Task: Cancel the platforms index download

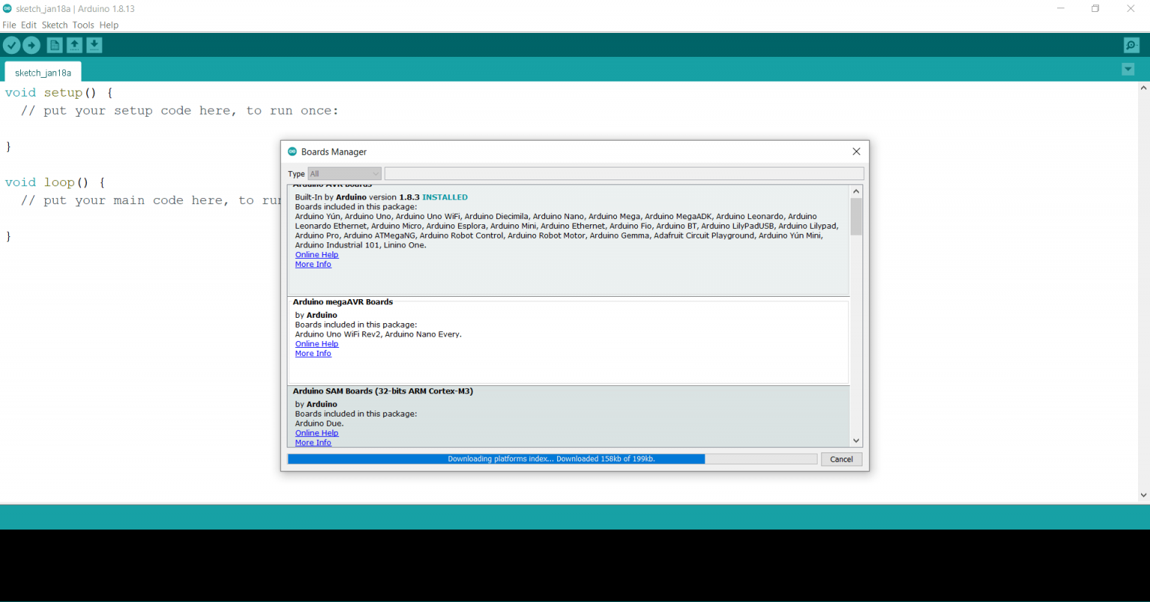Action: pos(841,459)
